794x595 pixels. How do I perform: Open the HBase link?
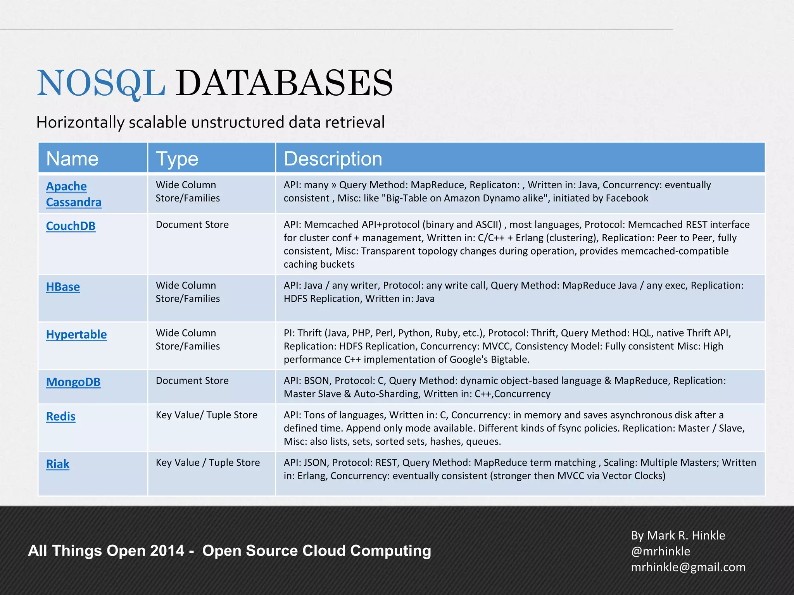click(x=63, y=287)
